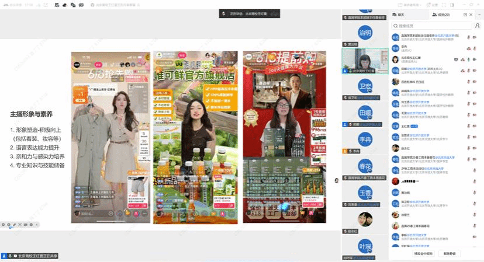The width and height of the screenshot is (484, 262).
Task: Click the fourth dark icon in the title bar group
Action: click(x=81, y=5)
